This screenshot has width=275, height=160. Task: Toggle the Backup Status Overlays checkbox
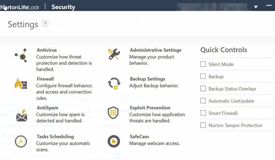[203, 88]
